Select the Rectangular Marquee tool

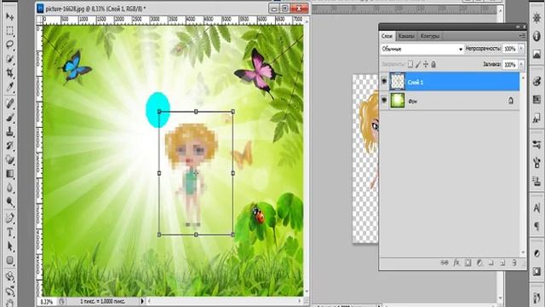pyautogui.click(x=9, y=31)
